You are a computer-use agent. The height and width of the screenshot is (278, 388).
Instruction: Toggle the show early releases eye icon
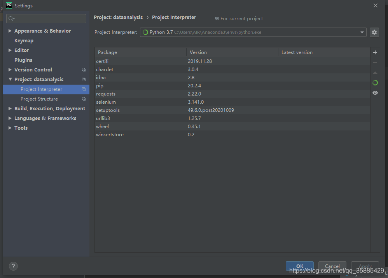[x=375, y=93]
